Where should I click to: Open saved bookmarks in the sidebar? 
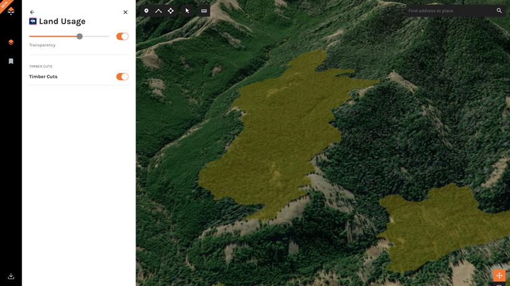(11, 61)
